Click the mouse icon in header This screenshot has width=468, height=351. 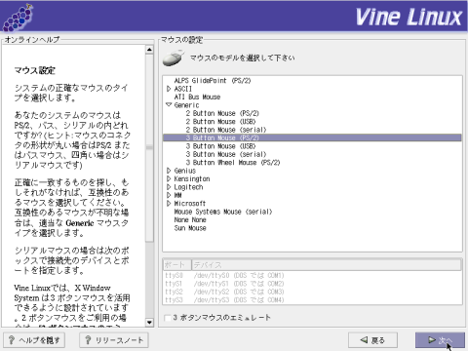pyautogui.click(x=174, y=58)
